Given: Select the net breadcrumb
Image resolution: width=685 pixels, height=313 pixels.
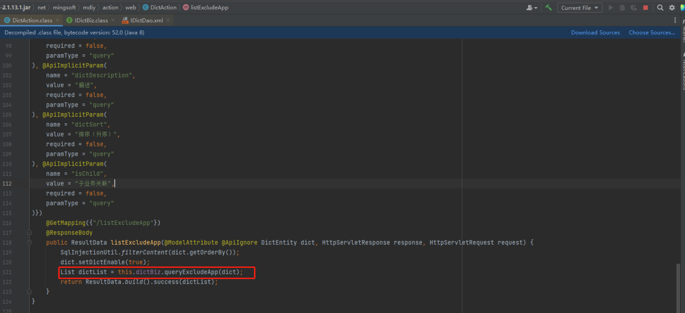Looking at the screenshot, I should (42, 8).
